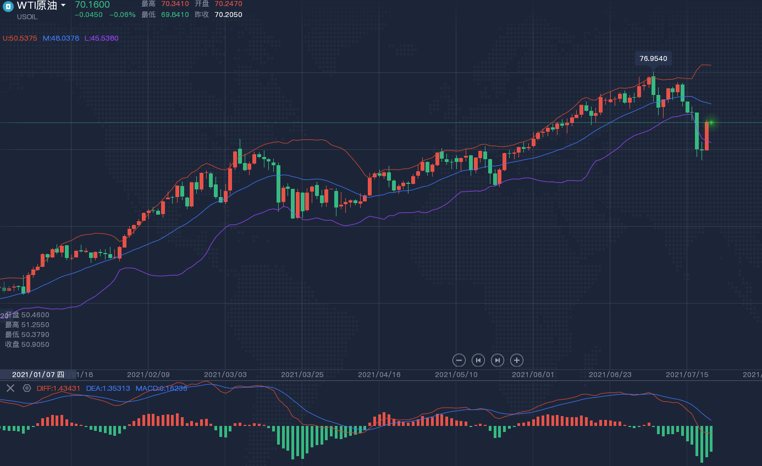Close the MACD indicator panel
The width and height of the screenshot is (762, 466).
(x=10, y=388)
